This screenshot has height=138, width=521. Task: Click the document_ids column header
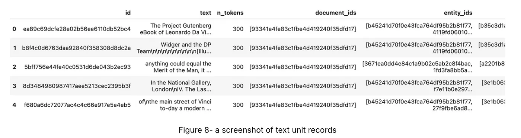coord(336,13)
